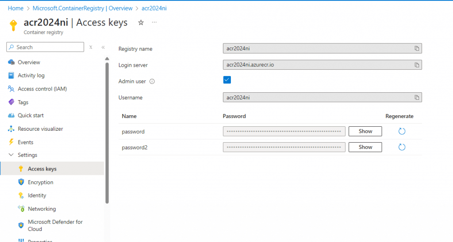
Task: Show the password2 value
Action: tap(365, 147)
